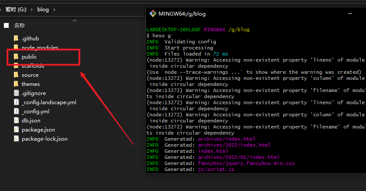Image resolution: width=366 pixels, height=191 pixels.
Task: Click the MINGW64:/g/blog window title
Action: click(182, 14)
